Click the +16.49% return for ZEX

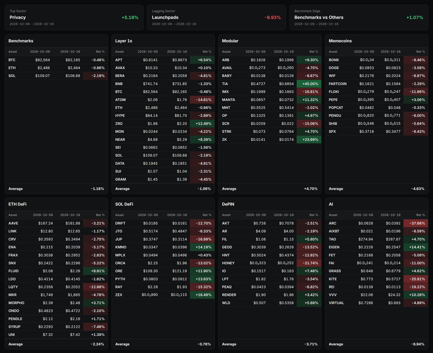coord(202,295)
